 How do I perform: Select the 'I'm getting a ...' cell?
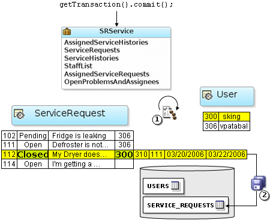[82, 164]
